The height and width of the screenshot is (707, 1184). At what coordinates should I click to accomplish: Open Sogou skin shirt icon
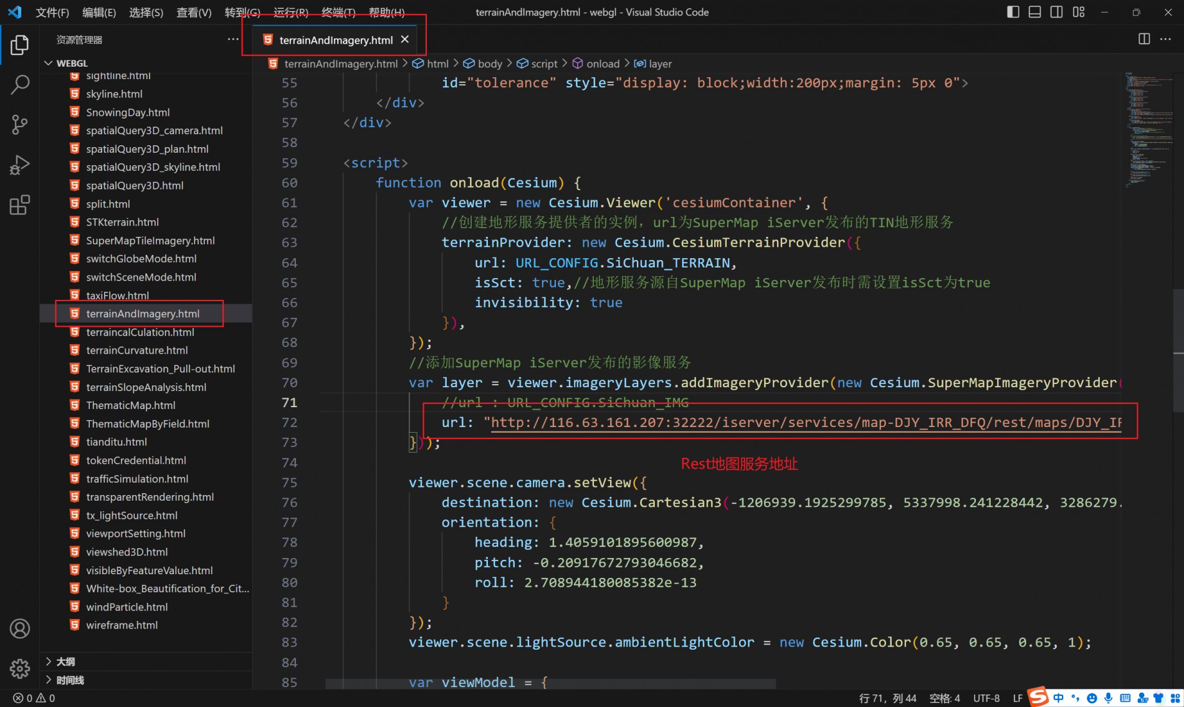[x=1158, y=698]
